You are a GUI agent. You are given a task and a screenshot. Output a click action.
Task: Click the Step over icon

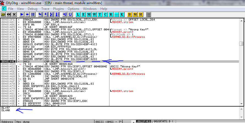(x=46, y=15)
